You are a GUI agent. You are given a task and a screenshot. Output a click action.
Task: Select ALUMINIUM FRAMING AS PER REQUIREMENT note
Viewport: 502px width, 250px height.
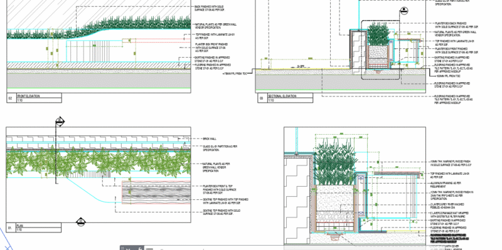coord(446,185)
